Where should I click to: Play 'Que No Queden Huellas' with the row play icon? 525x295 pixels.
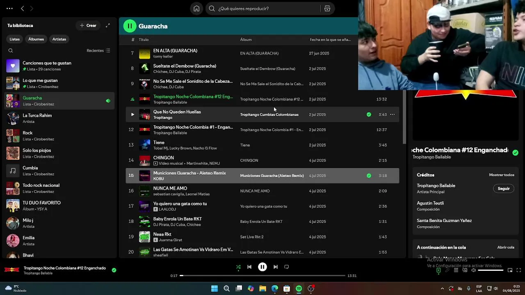point(132,115)
